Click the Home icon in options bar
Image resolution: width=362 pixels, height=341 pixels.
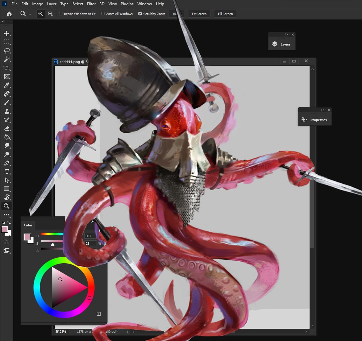(9, 14)
